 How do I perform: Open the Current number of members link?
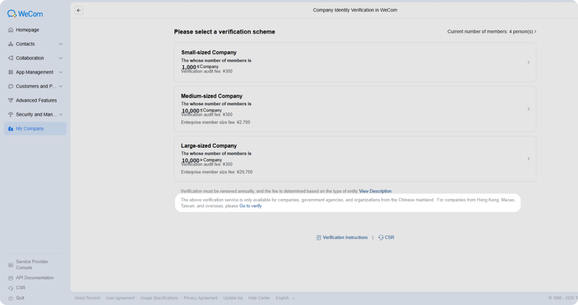point(492,32)
